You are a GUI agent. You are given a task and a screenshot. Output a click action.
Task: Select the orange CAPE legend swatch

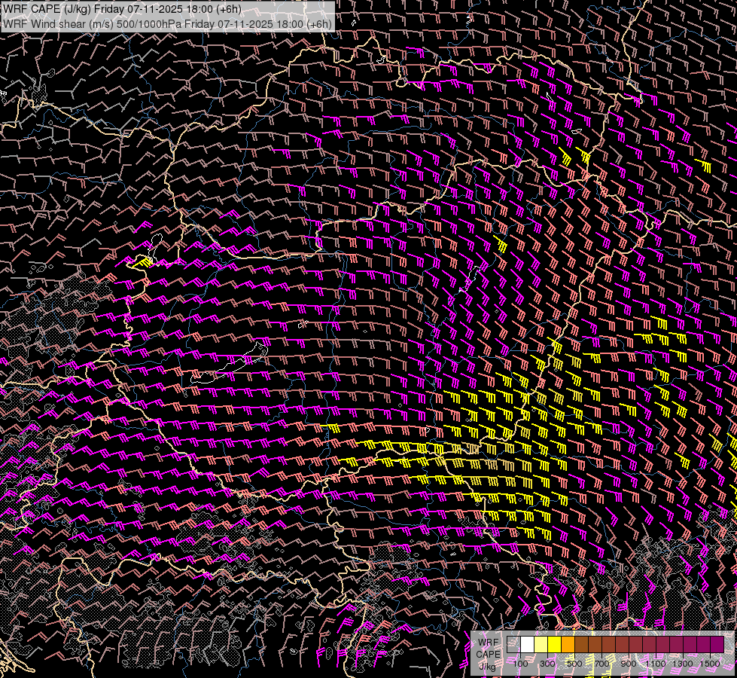[568, 644]
